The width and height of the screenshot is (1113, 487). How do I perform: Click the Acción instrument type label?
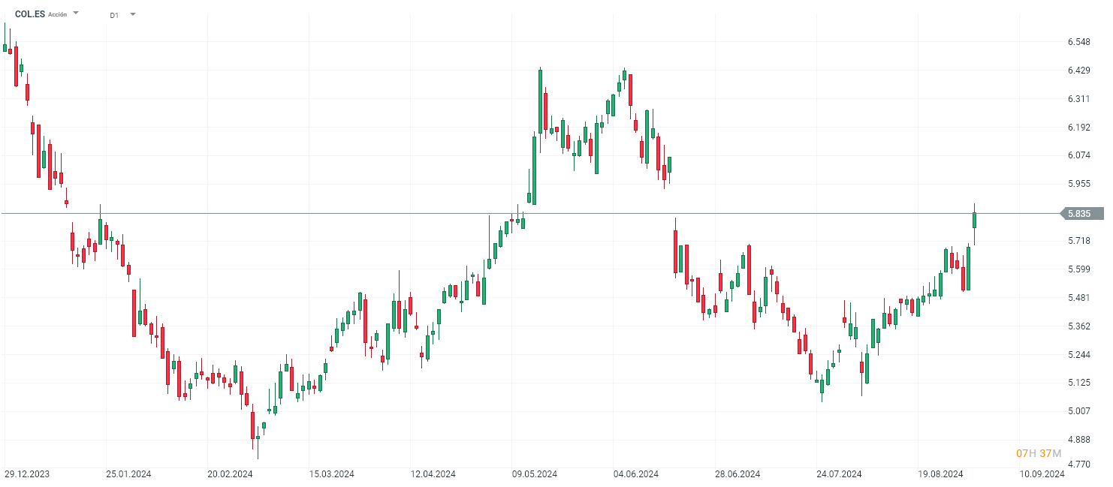pos(57,14)
